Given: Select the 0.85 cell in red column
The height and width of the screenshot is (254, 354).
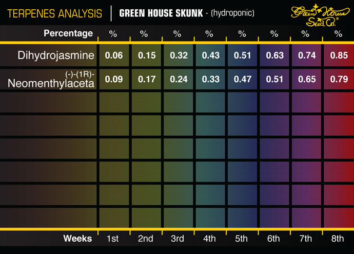Looking at the screenshot, I should coord(338,56).
